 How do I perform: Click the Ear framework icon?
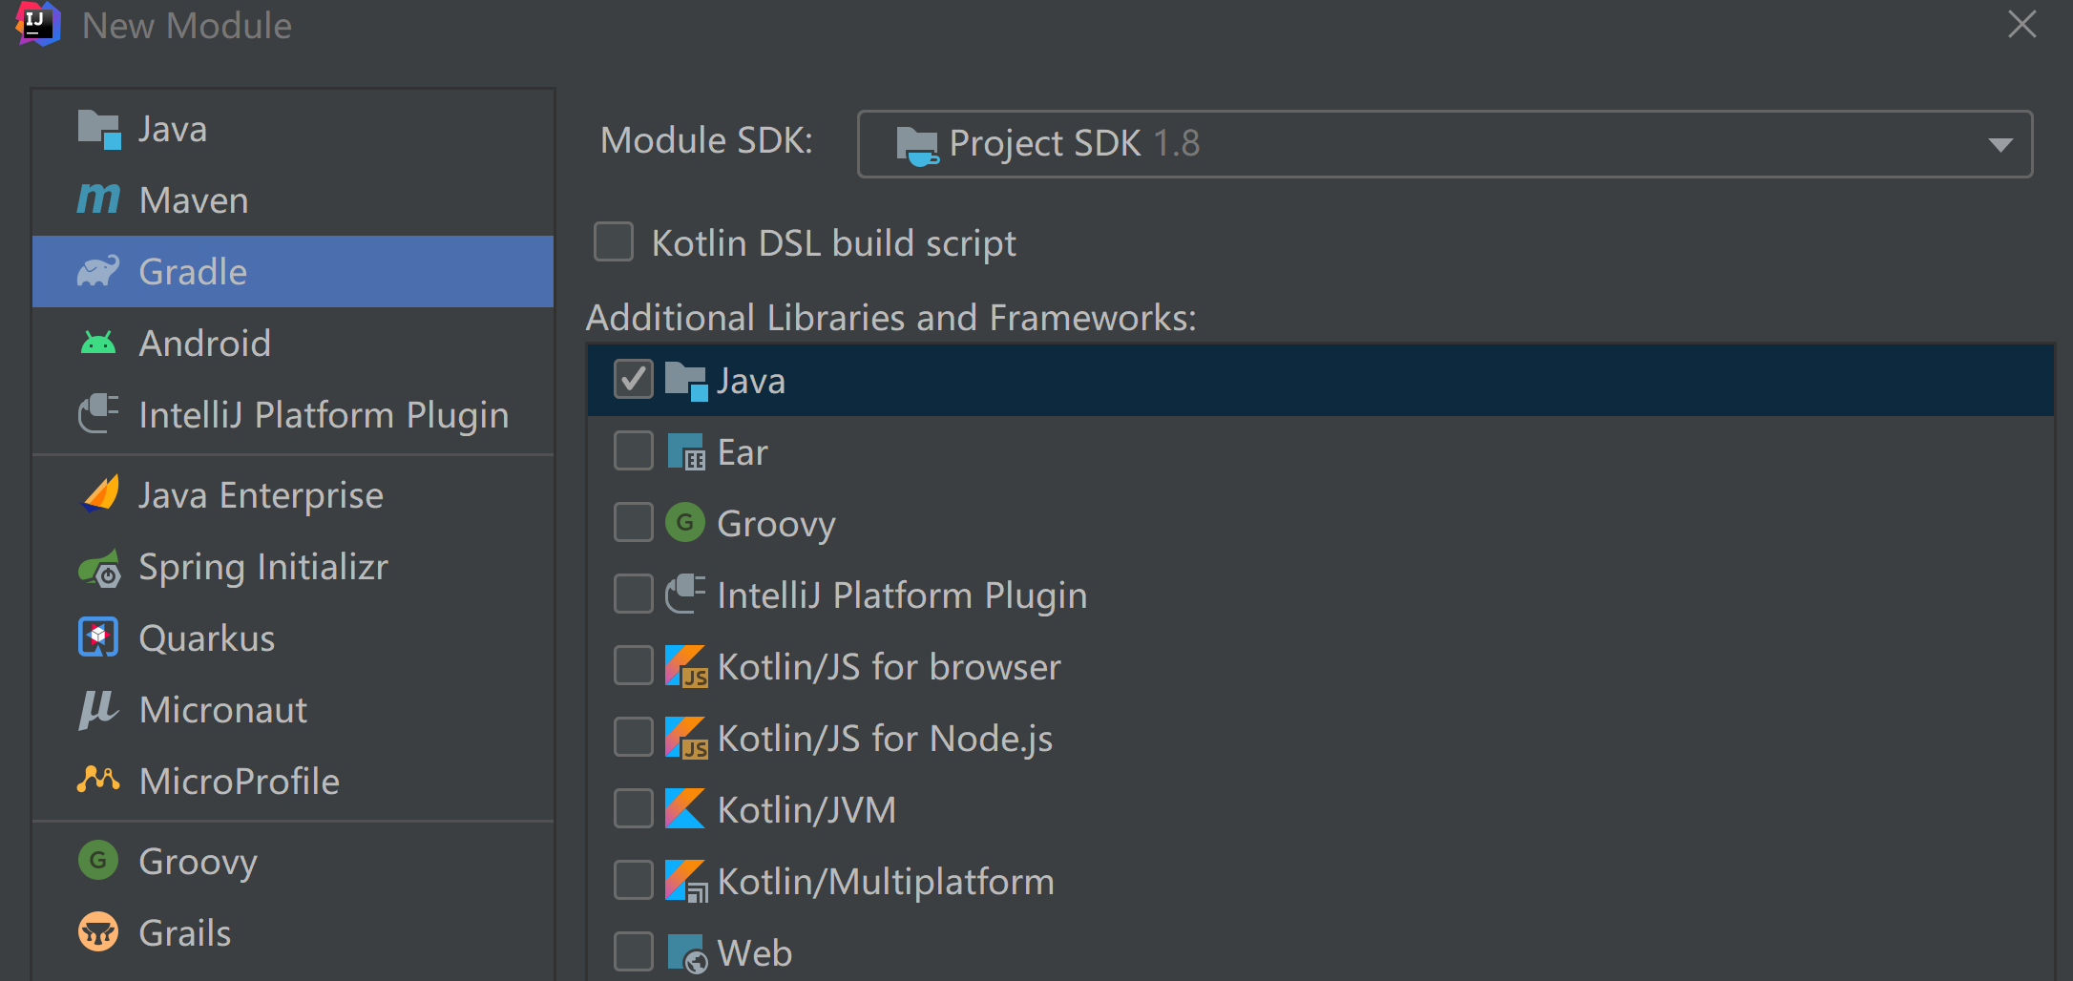tap(686, 451)
